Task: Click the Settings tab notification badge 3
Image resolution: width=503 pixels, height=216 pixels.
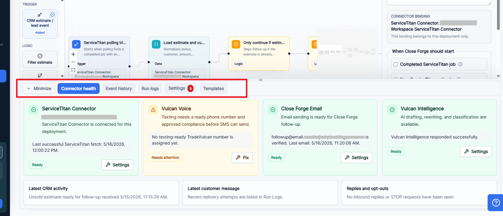Action: coord(190,88)
